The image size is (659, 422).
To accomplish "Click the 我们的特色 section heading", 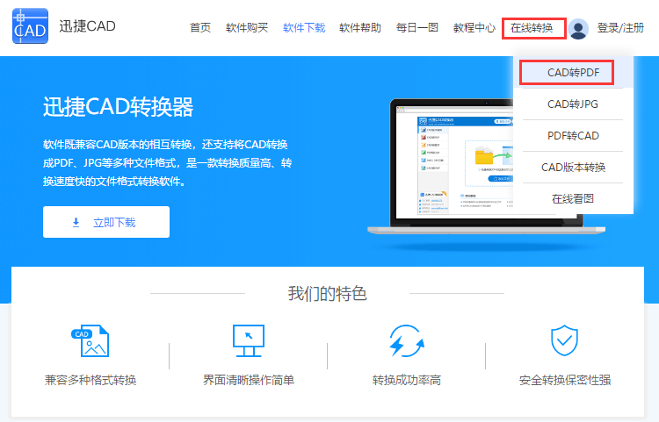I will 328,293.
